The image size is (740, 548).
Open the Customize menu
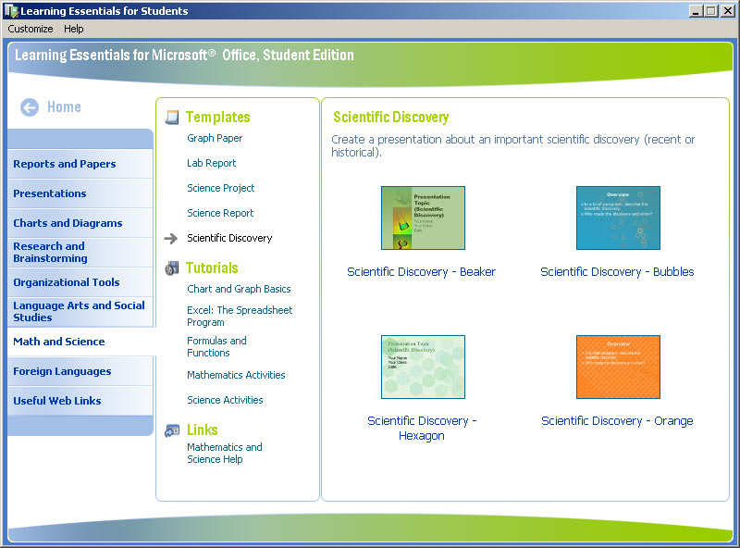click(x=31, y=29)
